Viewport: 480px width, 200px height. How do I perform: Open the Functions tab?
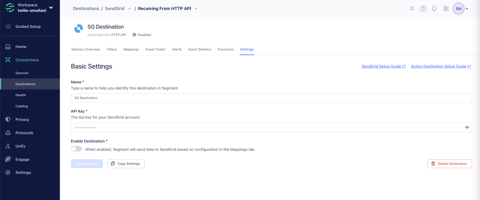click(x=226, y=49)
